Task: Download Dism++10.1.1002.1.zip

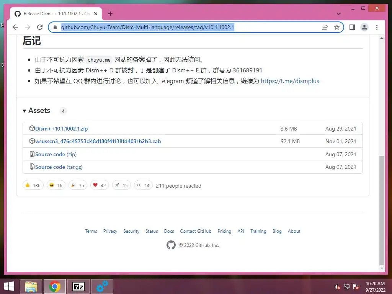Action: (x=62, y=129)
